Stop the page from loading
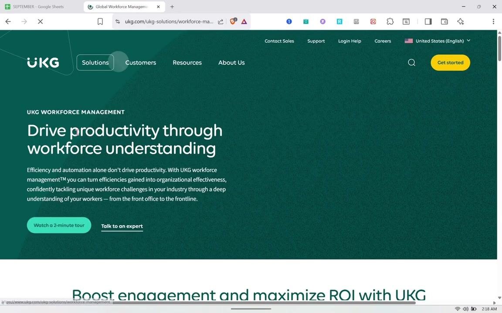 coord(41,21)
